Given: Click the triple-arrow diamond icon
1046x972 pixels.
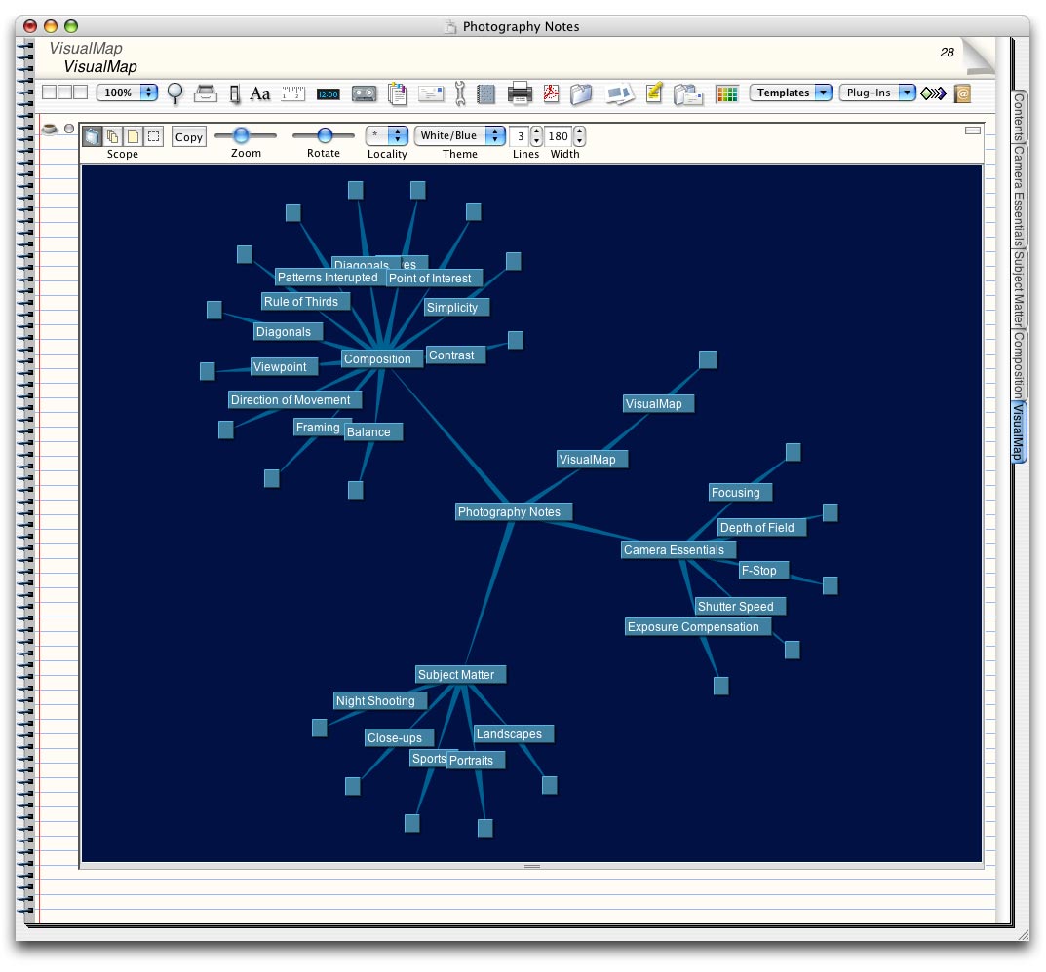Looking at the screenshot, I should point(933,93).
